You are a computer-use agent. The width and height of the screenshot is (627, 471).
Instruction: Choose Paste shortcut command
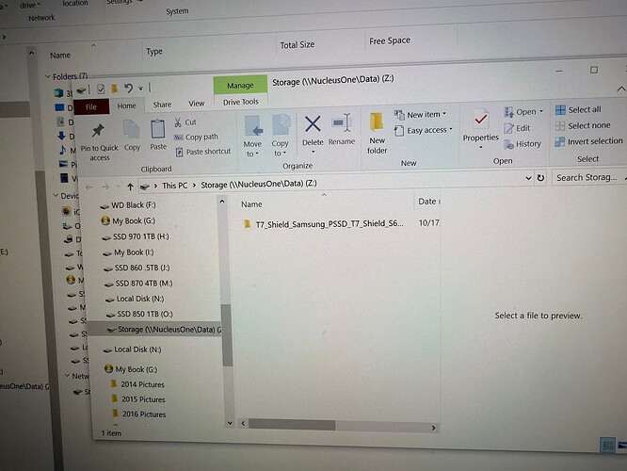click(203, 152)
